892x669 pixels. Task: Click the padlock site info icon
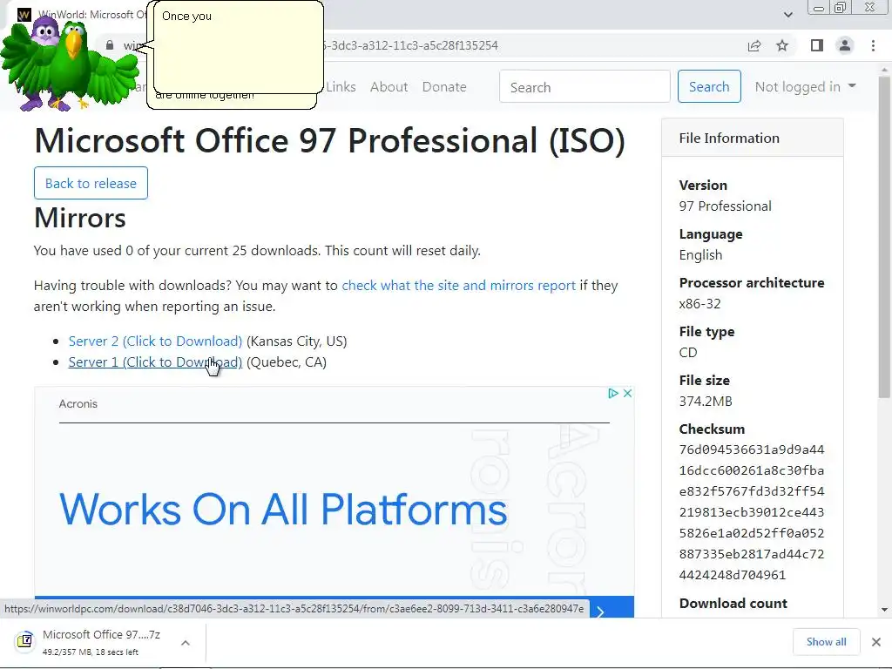coord(110,45)
